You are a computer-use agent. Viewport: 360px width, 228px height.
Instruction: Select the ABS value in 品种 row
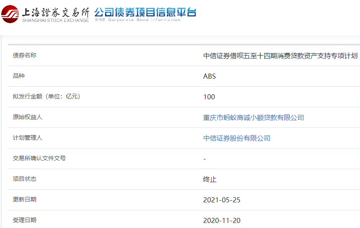click(x=209, y=77)
